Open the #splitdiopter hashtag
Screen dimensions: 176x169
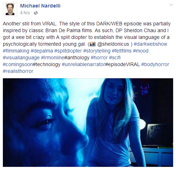(x=68, y=51)
